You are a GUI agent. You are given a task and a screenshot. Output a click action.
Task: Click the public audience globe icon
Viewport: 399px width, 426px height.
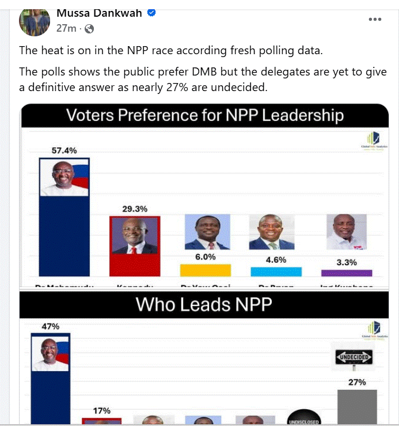pyautogui.click(x=89, y=28)
